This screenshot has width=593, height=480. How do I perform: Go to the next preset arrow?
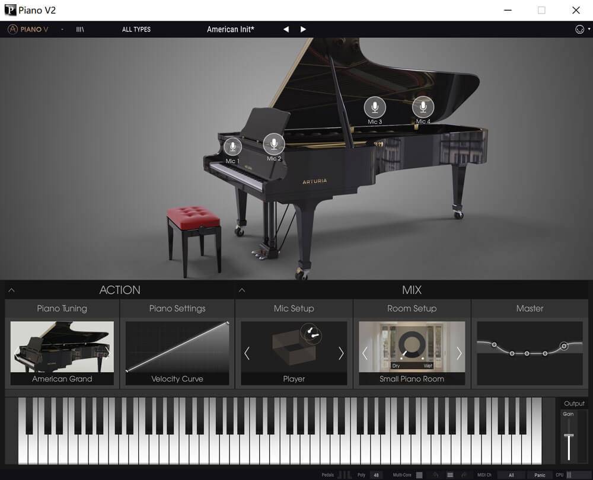point(303,29)
